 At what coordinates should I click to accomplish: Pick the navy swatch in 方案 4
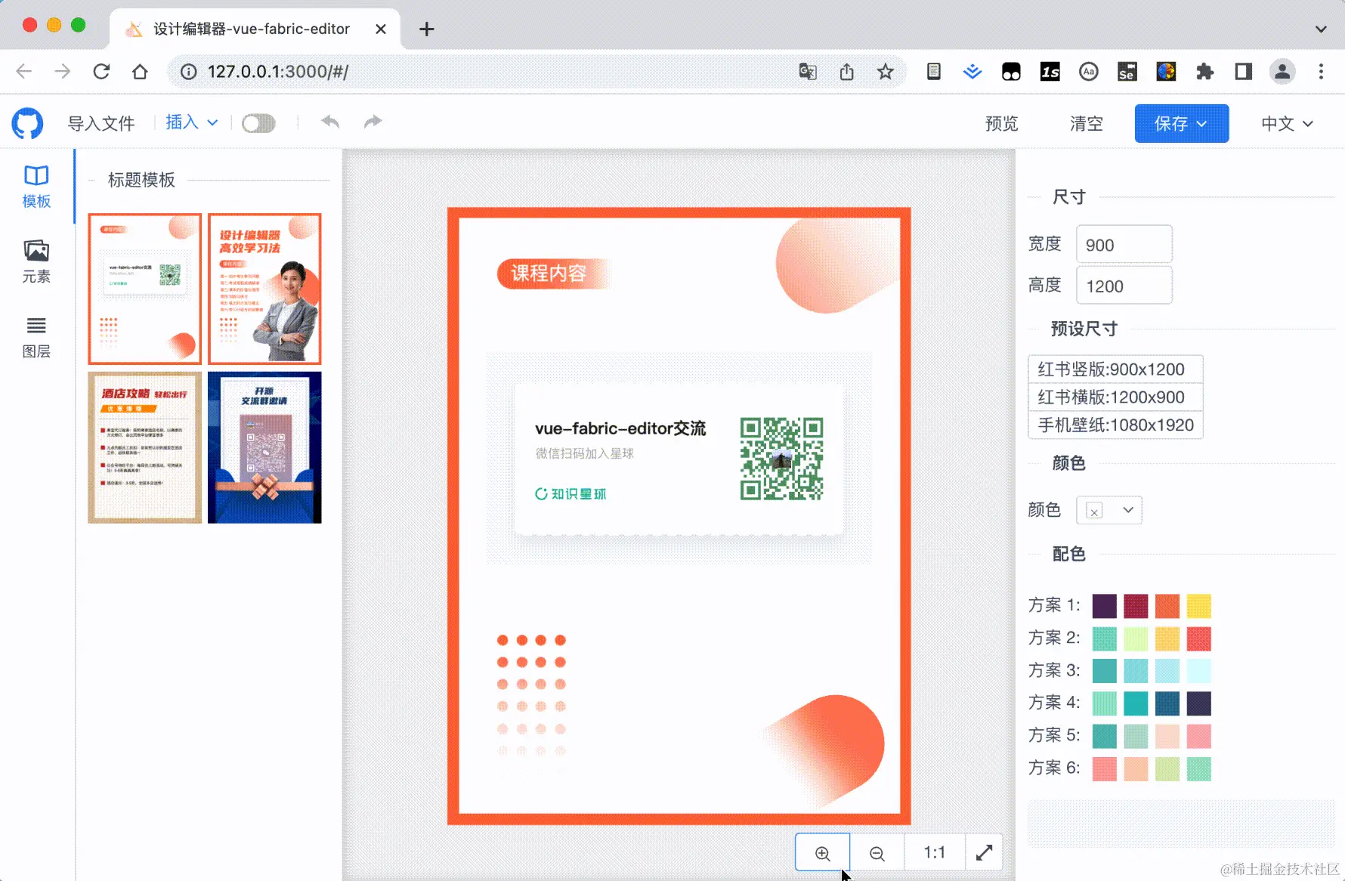(1198, 703)
